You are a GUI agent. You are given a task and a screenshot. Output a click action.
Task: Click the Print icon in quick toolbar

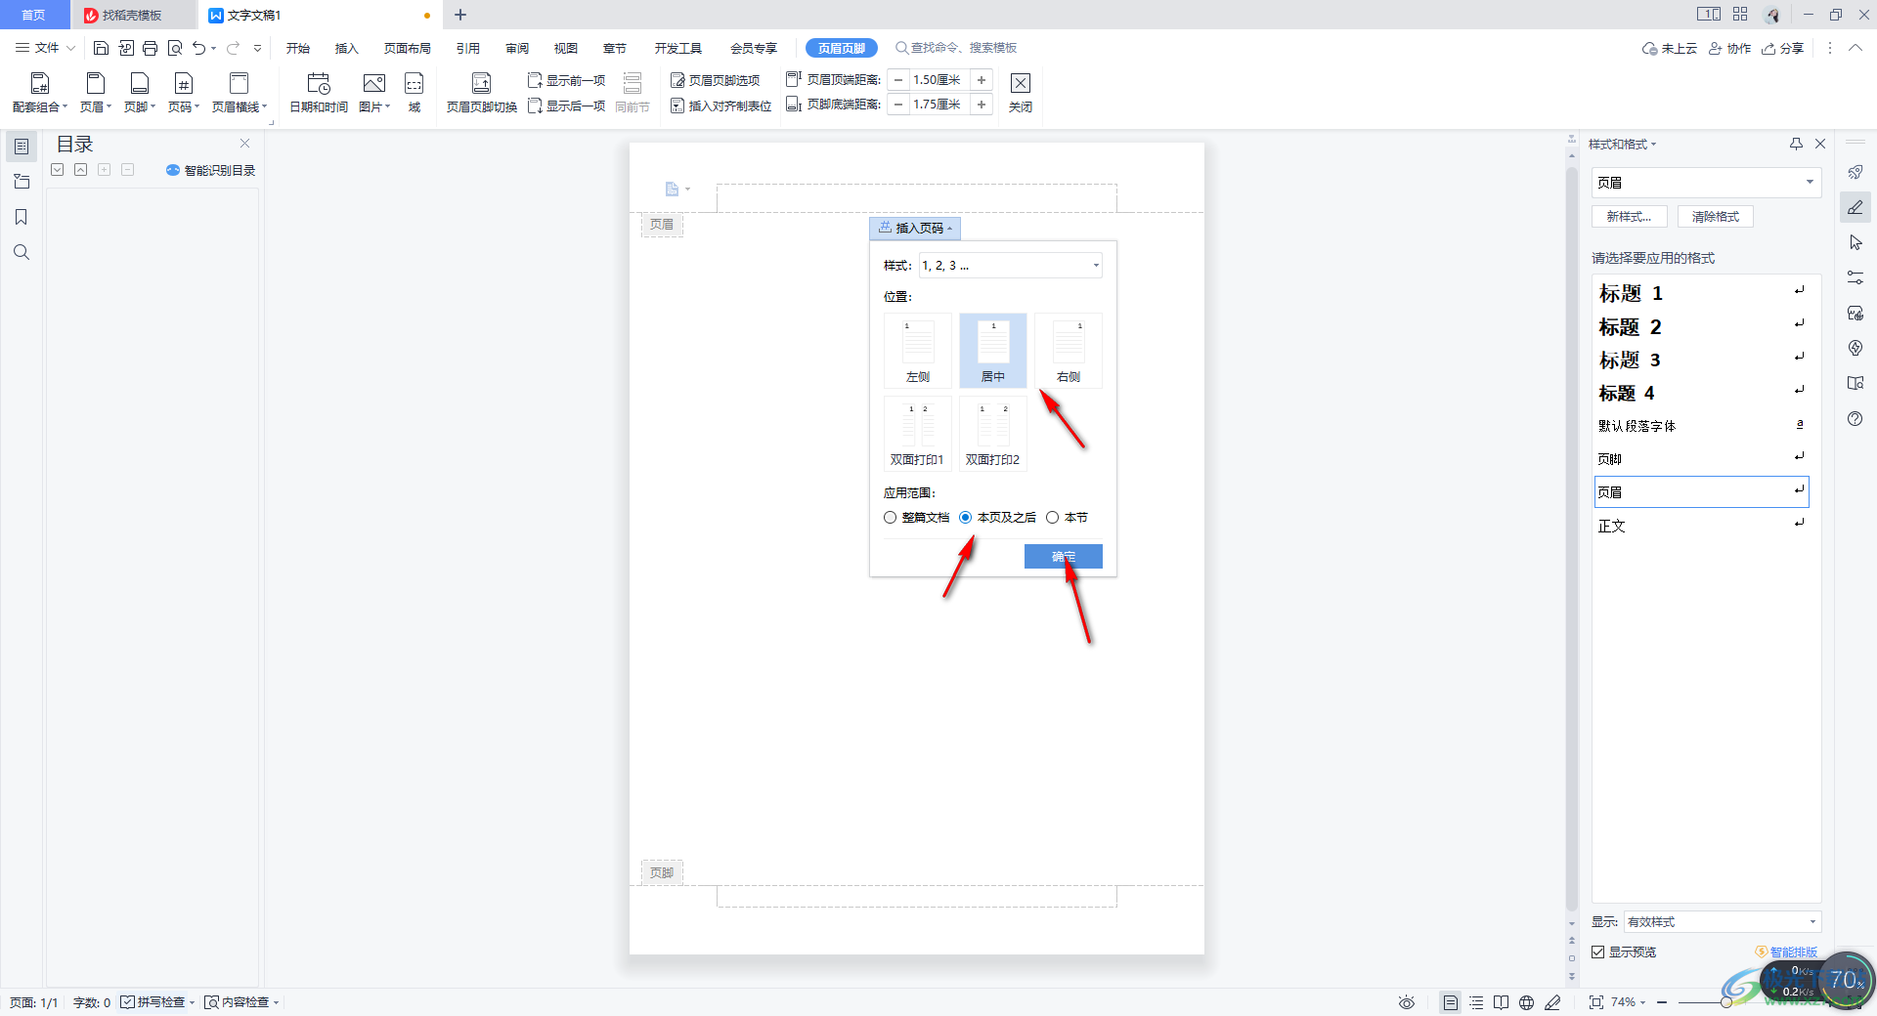tap(150, 48)
